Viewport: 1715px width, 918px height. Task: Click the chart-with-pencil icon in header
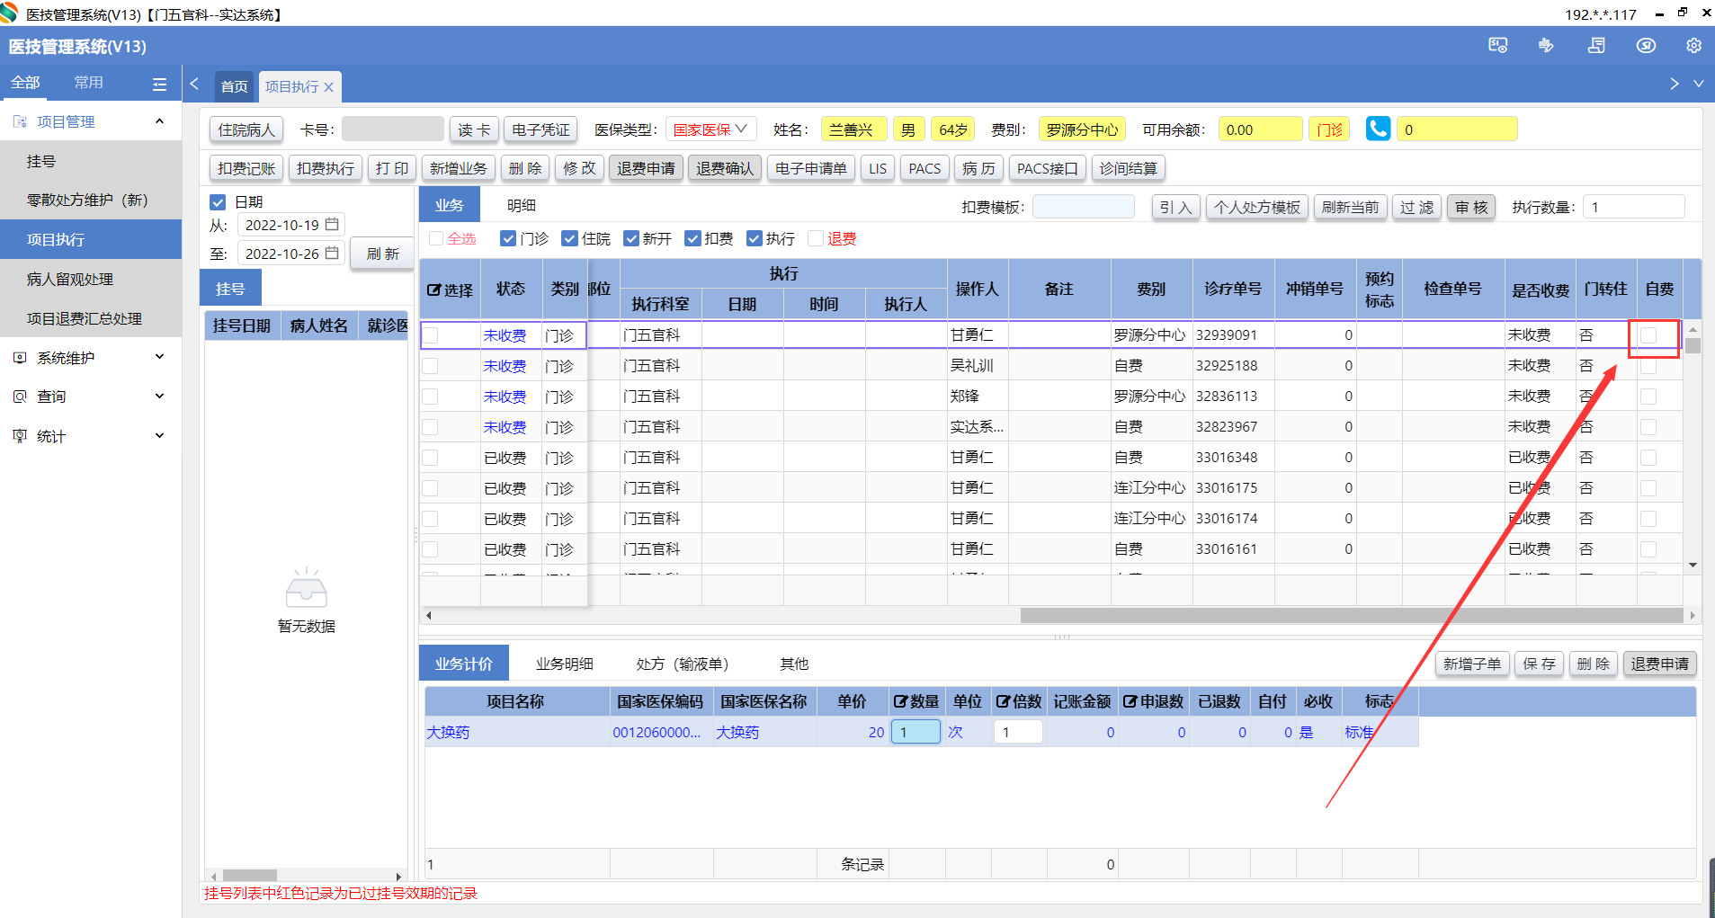[x=1546, y=46]
